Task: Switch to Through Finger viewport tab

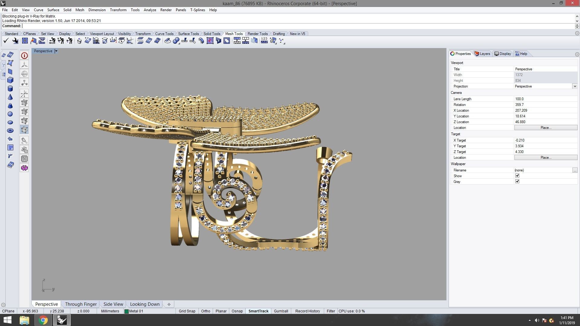Action: coord(81,304)
